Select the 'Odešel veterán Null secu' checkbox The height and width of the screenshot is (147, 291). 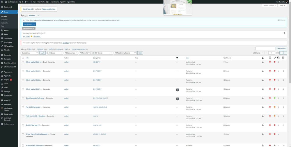(x=23, y=98)
